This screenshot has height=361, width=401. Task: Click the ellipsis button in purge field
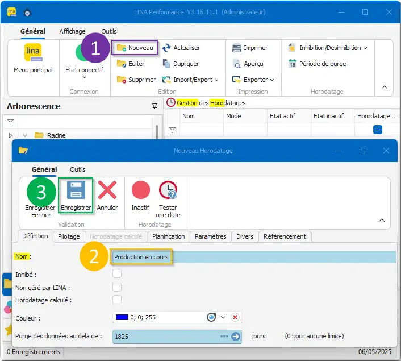pyautogui.click(x=224, y=337)
